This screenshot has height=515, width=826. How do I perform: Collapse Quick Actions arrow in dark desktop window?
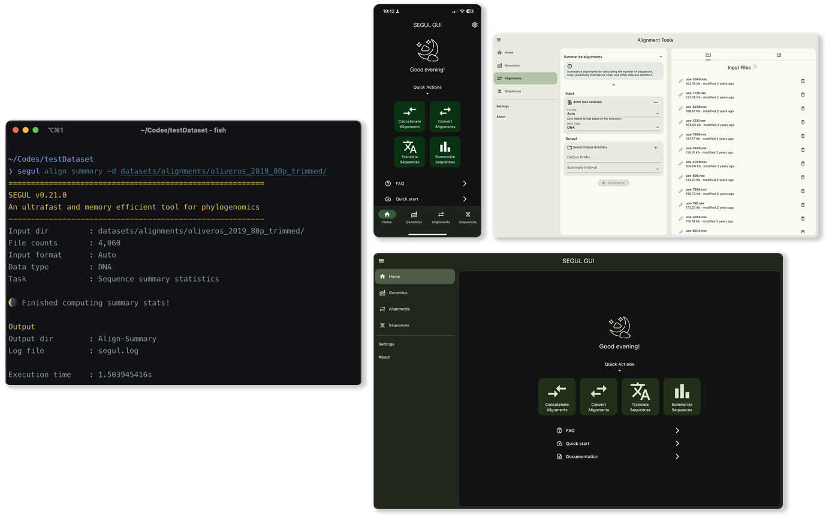pos(619,371)
